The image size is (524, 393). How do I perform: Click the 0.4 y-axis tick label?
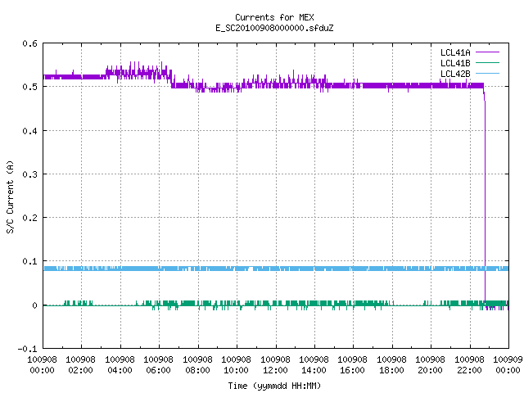tap(29, 131)
